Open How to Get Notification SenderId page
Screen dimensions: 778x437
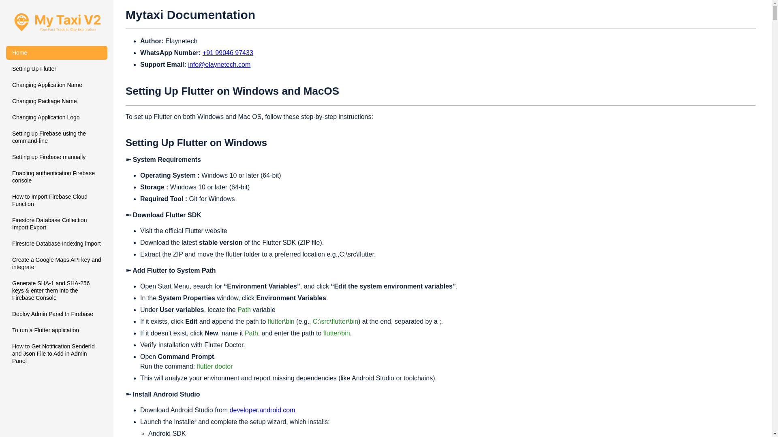tap(57, 354)
